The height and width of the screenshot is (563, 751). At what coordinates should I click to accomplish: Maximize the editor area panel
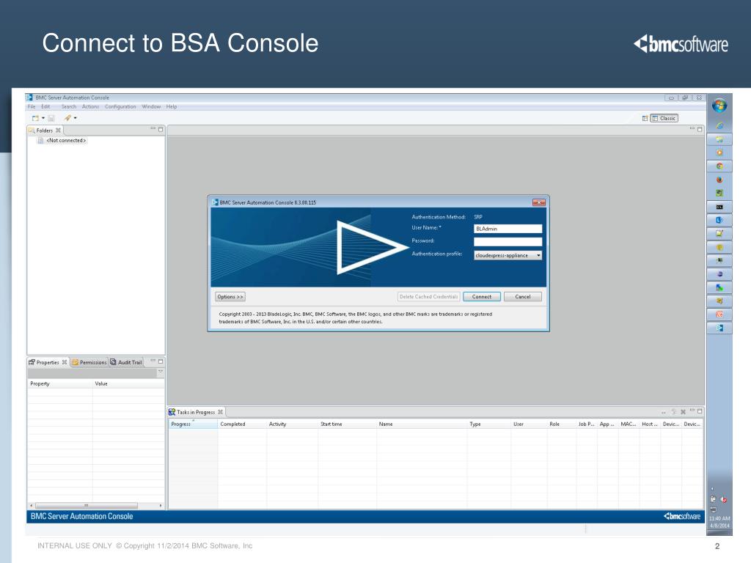click(700, 129)
